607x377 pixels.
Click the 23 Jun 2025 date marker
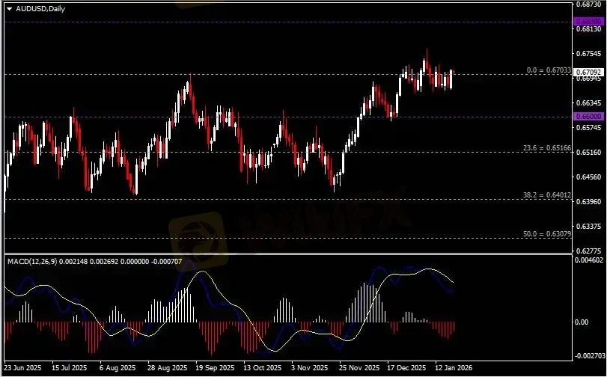22,369
